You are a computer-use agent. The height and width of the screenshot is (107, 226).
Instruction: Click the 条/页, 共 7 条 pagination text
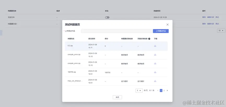(x=149, y=91)
